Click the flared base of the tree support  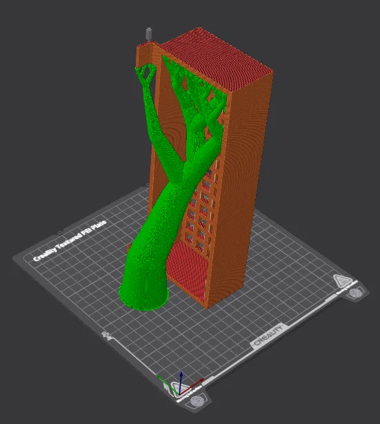(144, 296)
